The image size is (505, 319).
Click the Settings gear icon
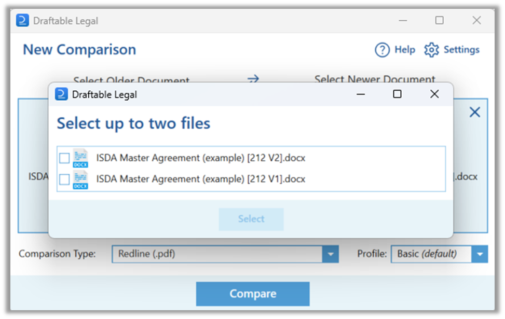pyautogui.click(x=431, y=50)
